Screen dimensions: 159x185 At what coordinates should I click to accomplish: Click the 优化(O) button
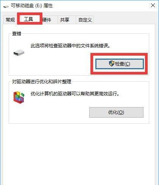(x=116, y=112)
